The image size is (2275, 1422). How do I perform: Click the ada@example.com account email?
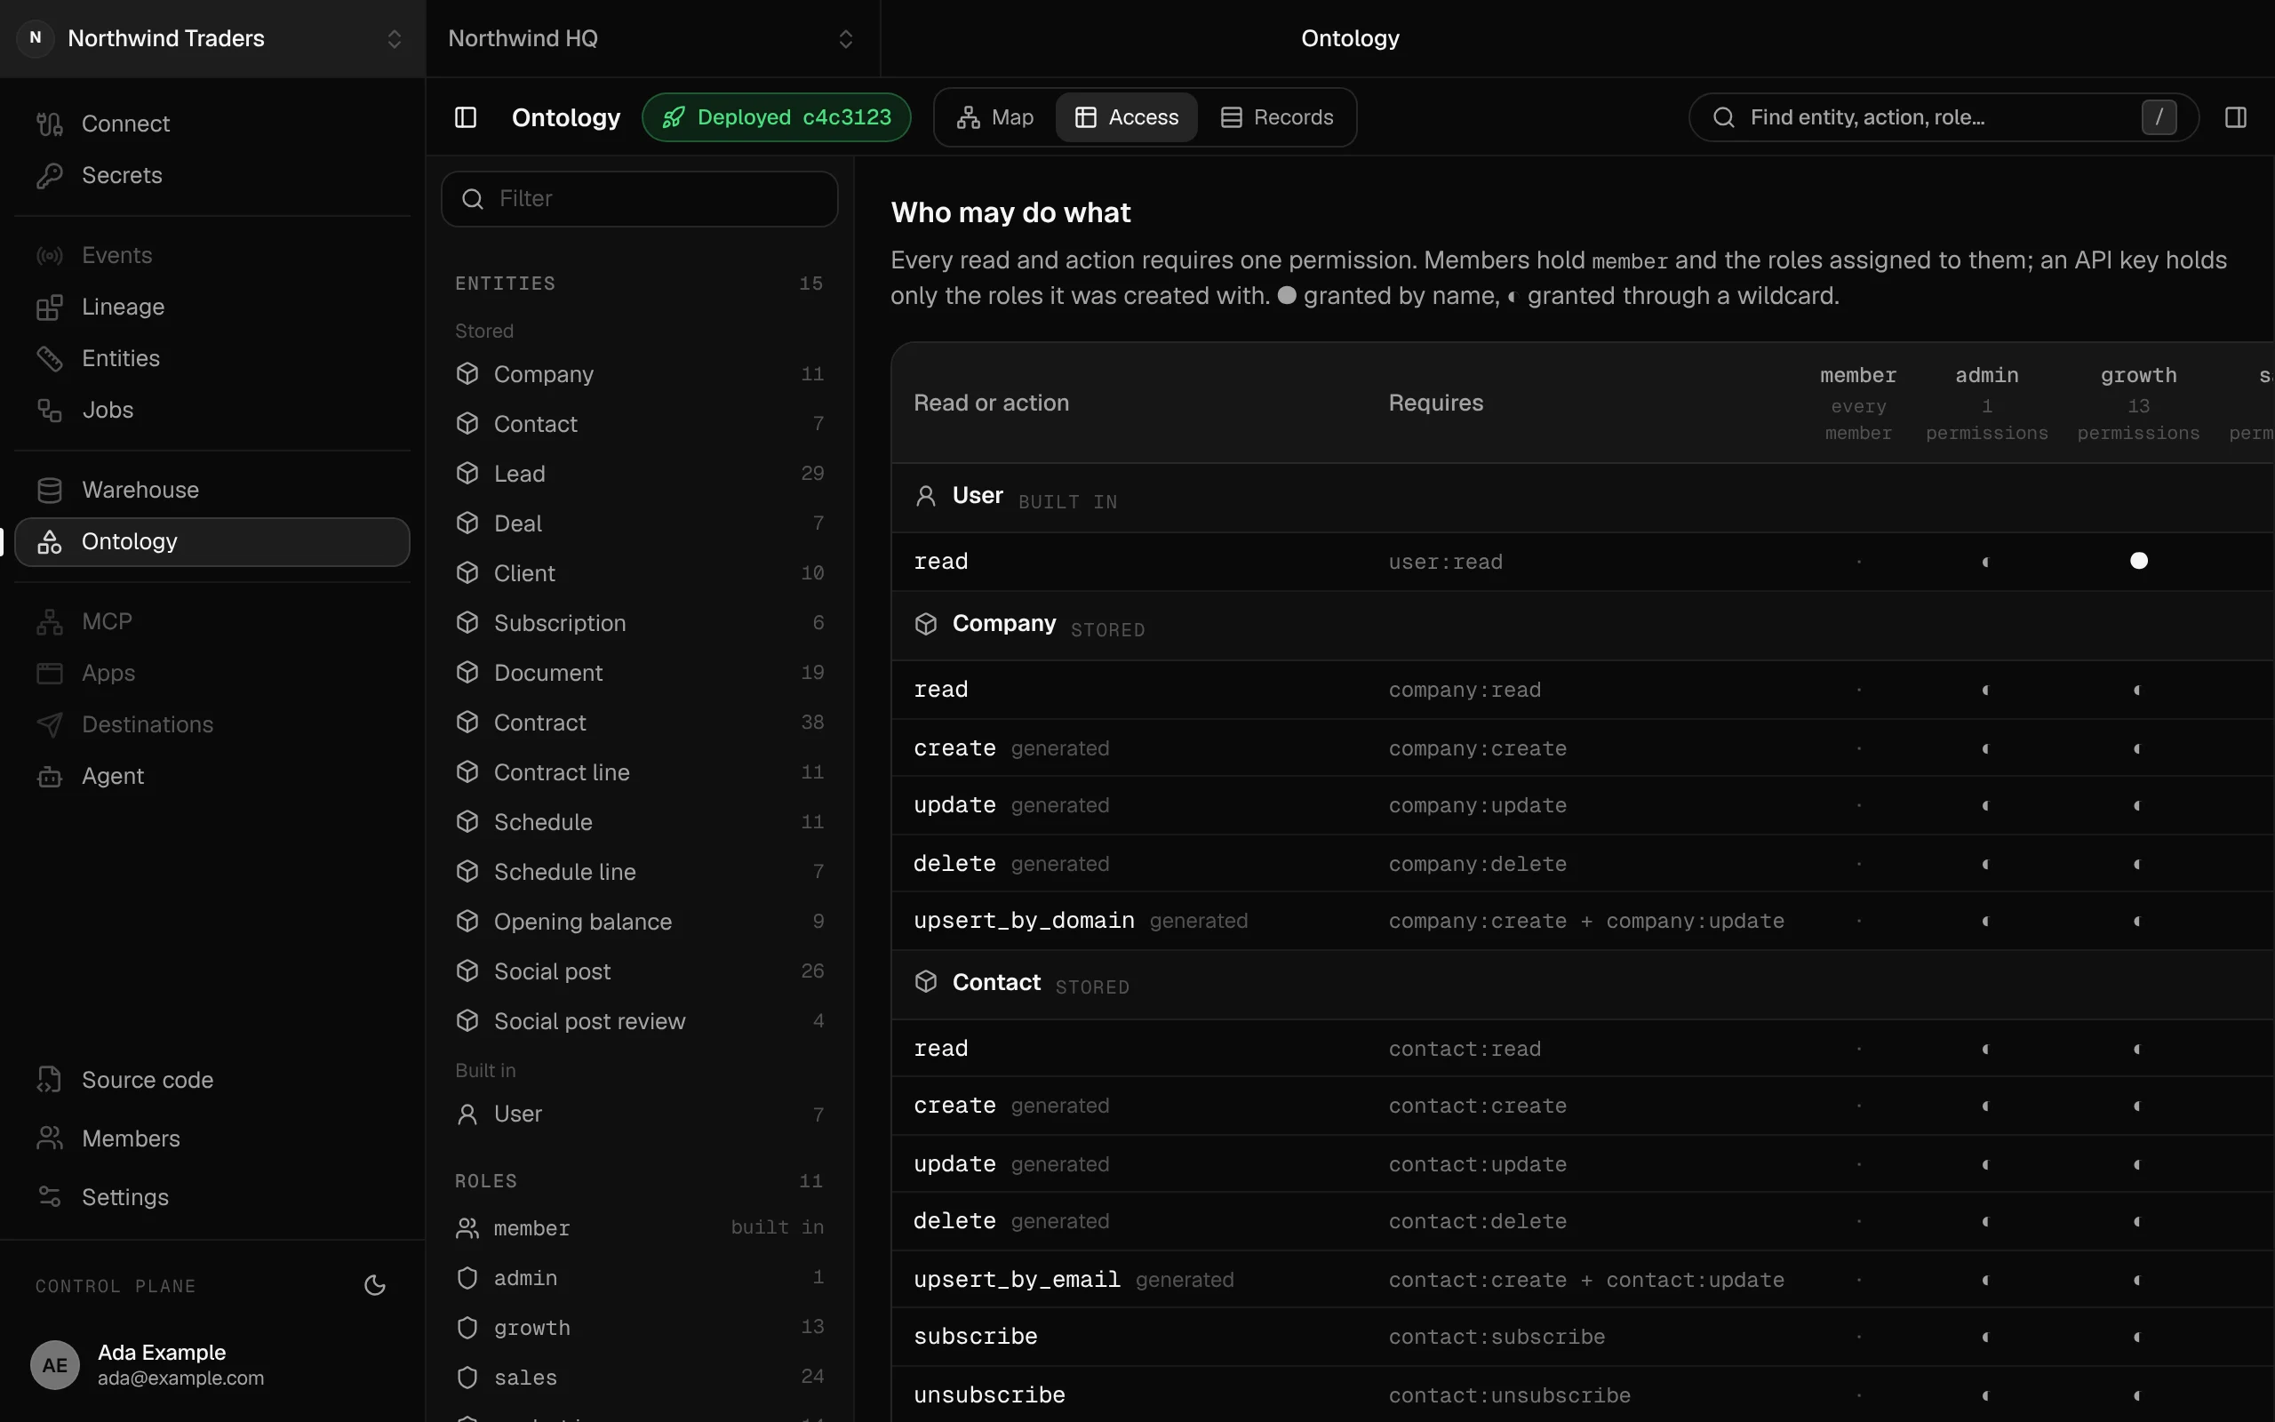[180, 1378]
